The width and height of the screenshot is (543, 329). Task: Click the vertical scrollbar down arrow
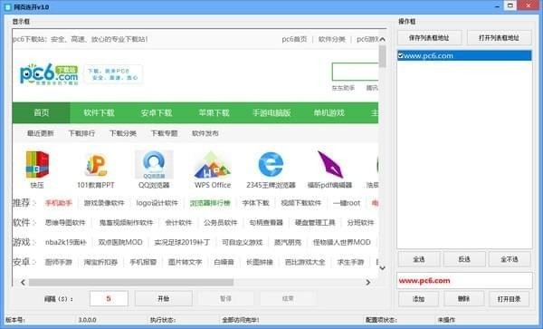[x=382, y=267]
